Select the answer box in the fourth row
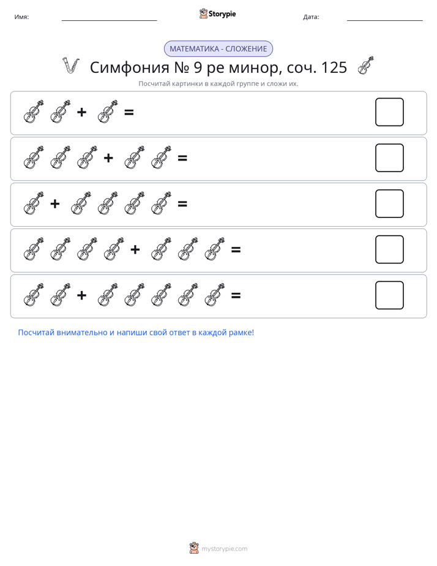Image resolution: width=437 pixels, height=566 pixels. pos(389,249)
